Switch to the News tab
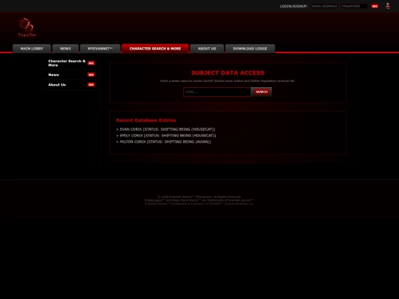The image size is (399, 299). tap(66, 49)
